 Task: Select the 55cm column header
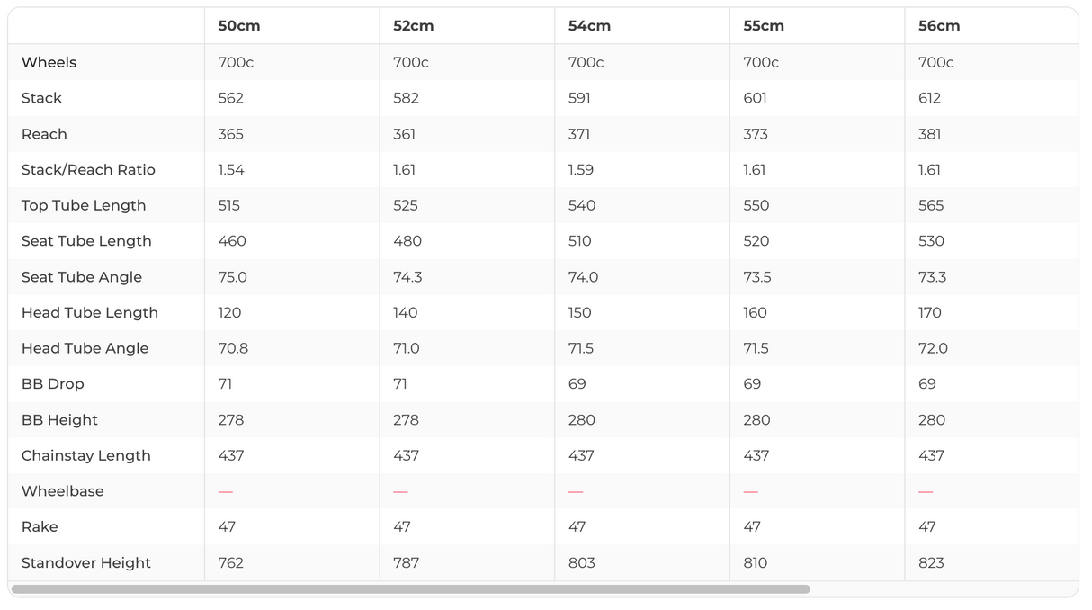pos(764,26)
